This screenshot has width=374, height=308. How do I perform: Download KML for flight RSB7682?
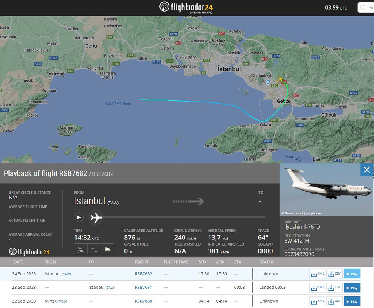[x=317, y=274]
